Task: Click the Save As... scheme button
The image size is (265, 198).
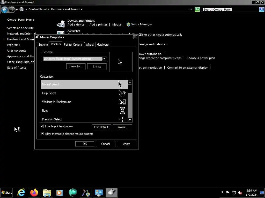Action: [x=76, y=66]
